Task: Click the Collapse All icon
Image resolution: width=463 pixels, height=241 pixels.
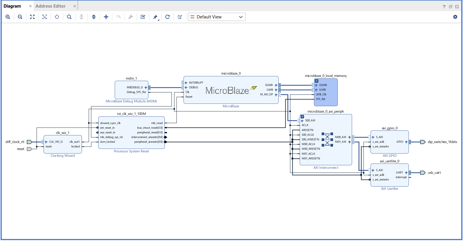Action: pyautogui.click(x=82, y=17)
